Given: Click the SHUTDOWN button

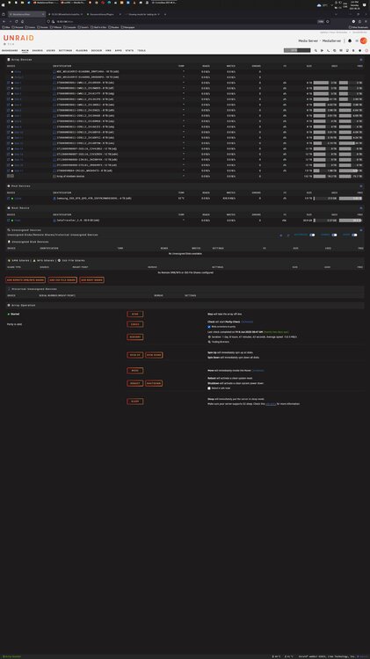Looking at the screenshot, I should [154, 383].
